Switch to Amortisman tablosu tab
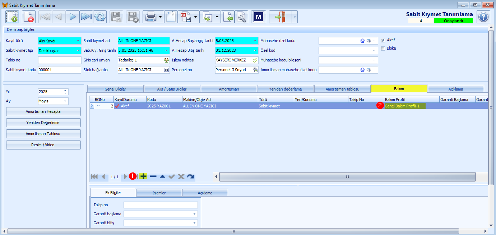Viewport: 496px width, 235px height. pos(342,89)
